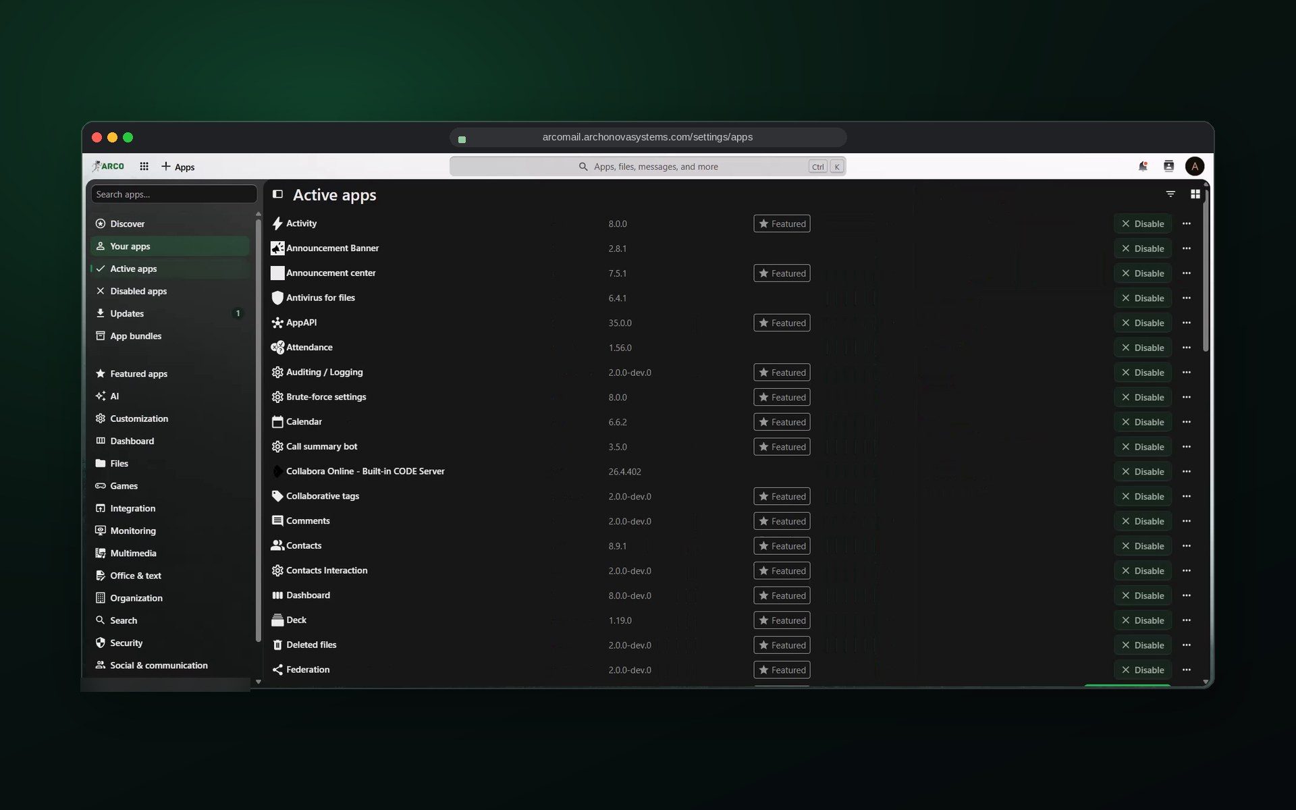This screenshot has height=810, width=1296.
Task: Click the global search bar
Action: 648,166
